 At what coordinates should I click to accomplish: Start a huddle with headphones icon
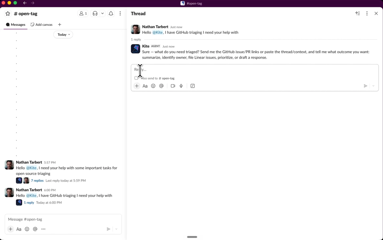coord(95,14)
